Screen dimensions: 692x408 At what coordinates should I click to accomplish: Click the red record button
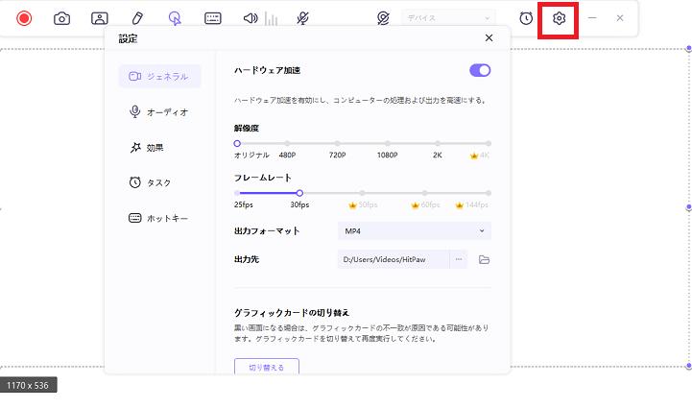pyautogui.click(x=24, y=18)
